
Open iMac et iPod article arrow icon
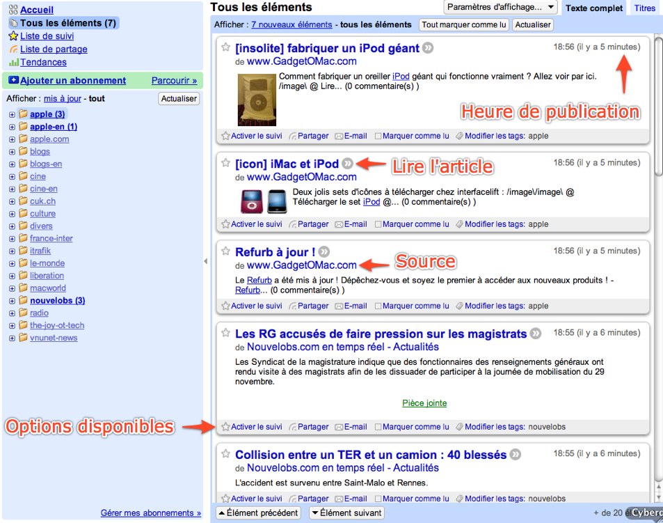pos(348,164)
